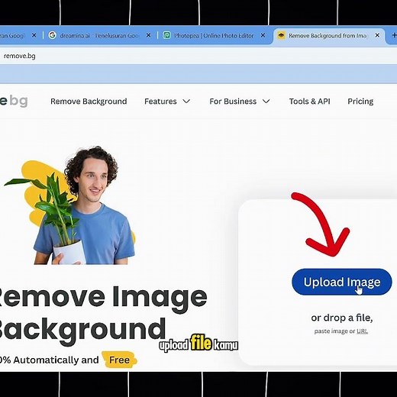Click the 'or drop a file,' text
Viewport: 397px width, 397px height.
(x=342, y=318)
